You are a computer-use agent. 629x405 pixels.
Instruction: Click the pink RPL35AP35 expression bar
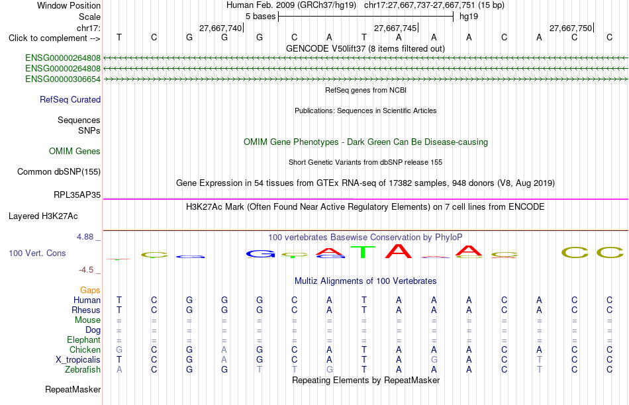pos(365,199)
